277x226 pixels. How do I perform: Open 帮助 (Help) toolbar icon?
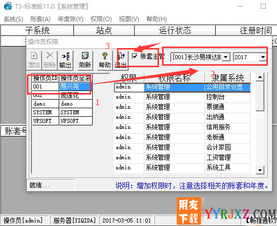pos(105,60)
